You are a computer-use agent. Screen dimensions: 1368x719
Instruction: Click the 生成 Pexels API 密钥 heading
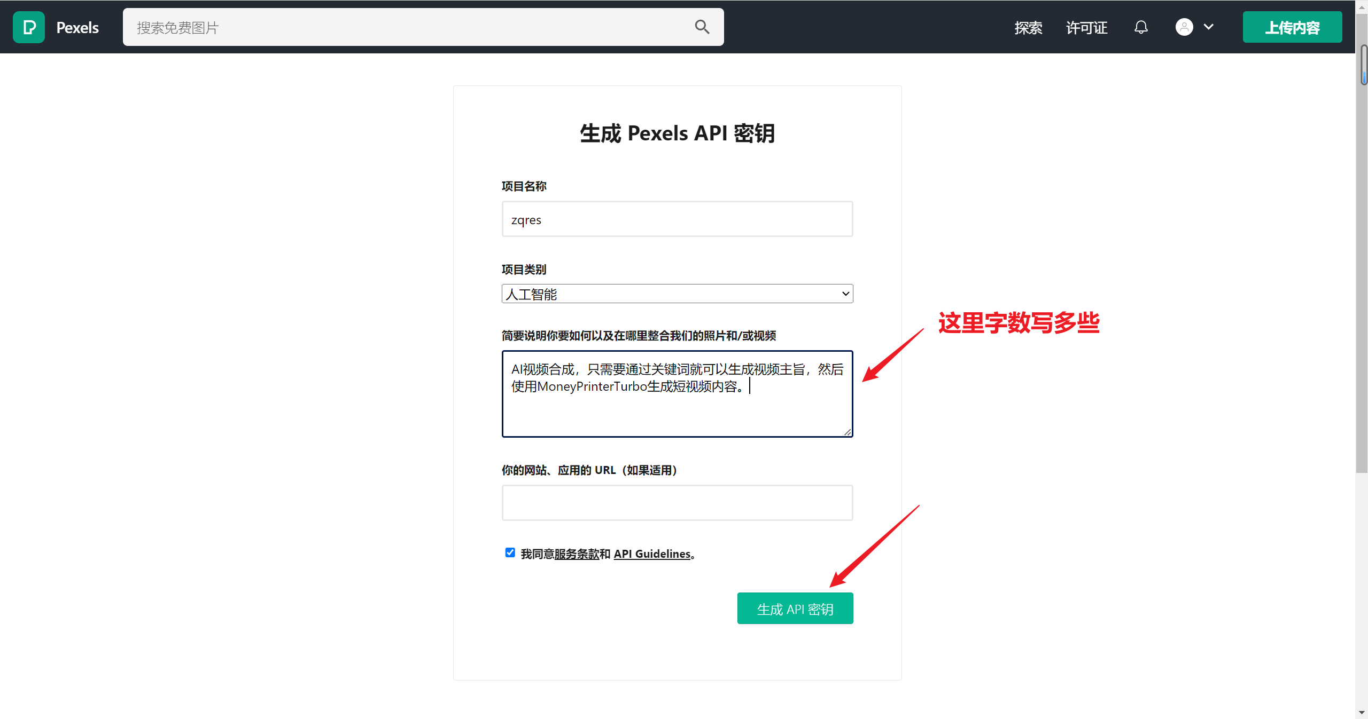coord(677,133)
